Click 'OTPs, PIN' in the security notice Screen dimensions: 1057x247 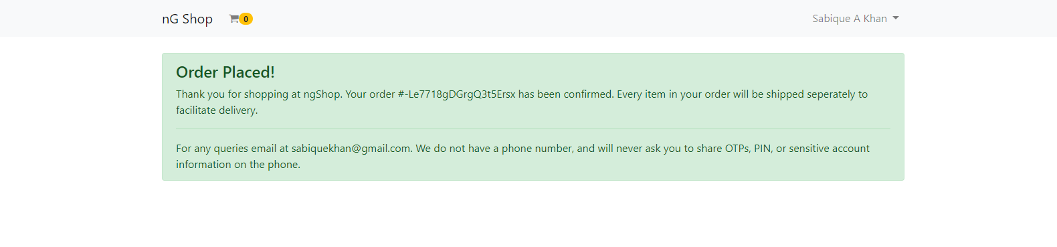tap(749, 149)
